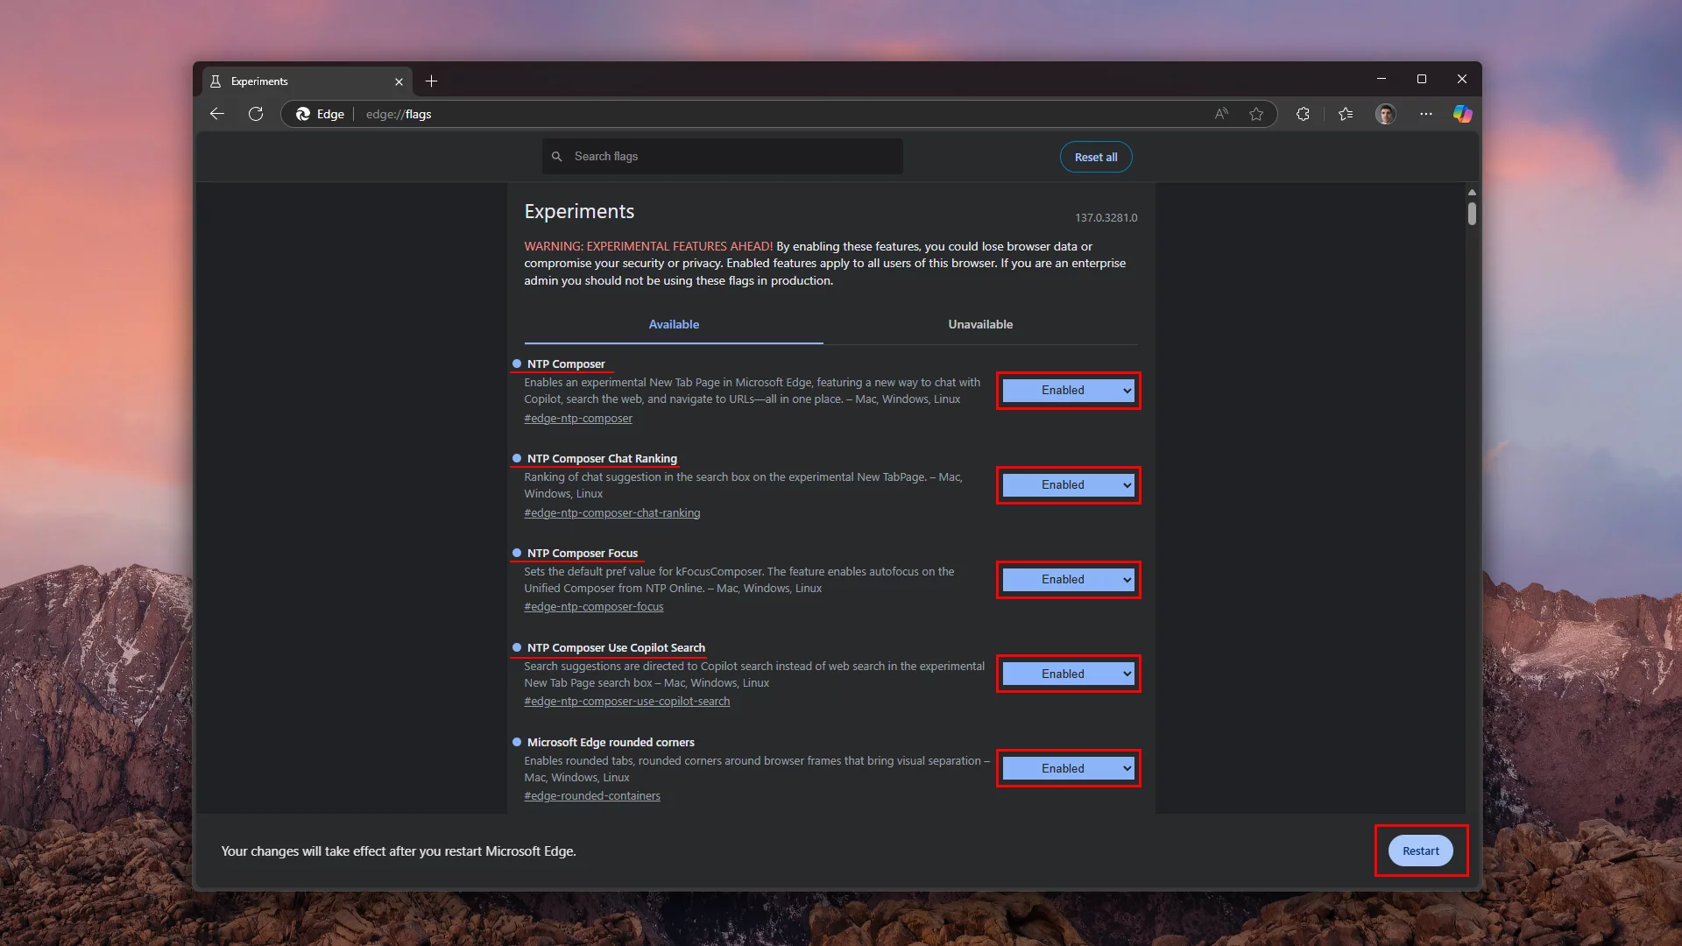Open NTP Composer Use Copilot Search dropdown

1068,674
